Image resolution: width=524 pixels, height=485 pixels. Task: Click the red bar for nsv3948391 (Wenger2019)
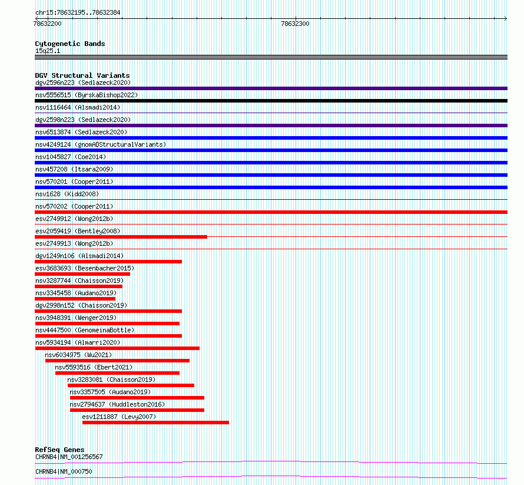(107, 324)
